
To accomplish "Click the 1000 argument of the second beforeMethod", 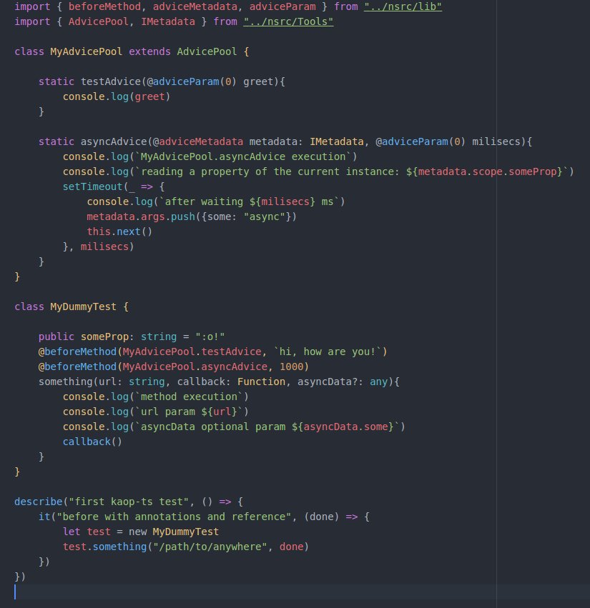I will [x=291, y=367].
